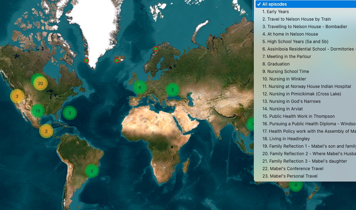Screen dimensions: 356x210
Task: Click the green cluster of 6 over Western Europe
Action: click(x=140, y=88)
